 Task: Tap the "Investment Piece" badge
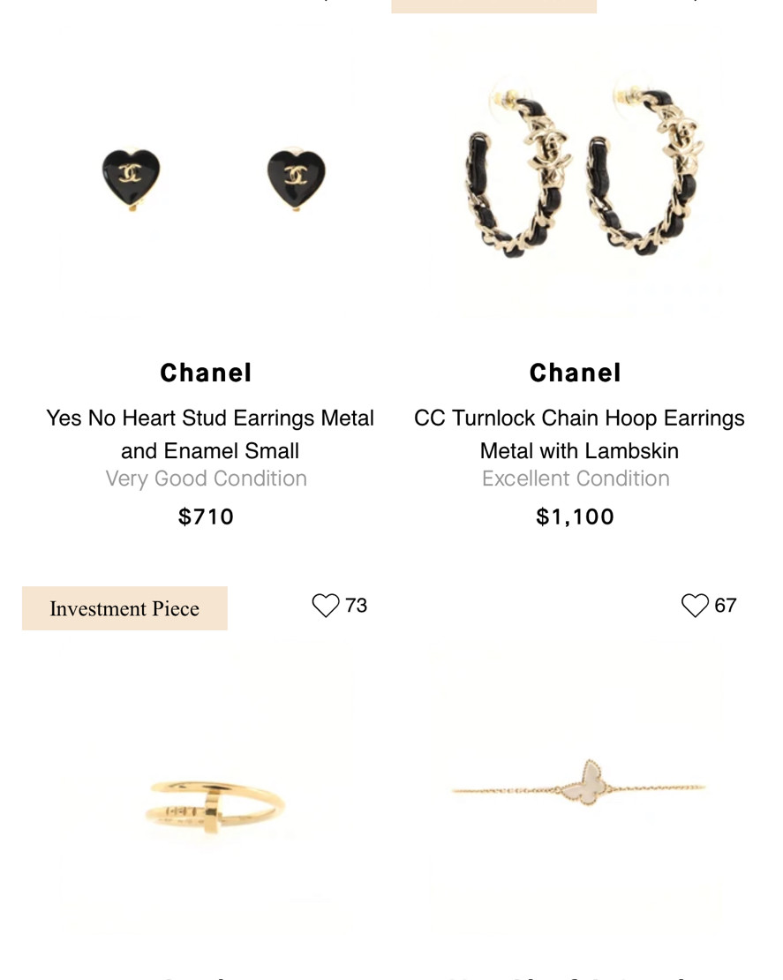click(124, 608)
